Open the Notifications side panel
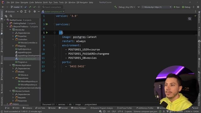The width and height of the screenshot is (201, 113). click(199, 17)
